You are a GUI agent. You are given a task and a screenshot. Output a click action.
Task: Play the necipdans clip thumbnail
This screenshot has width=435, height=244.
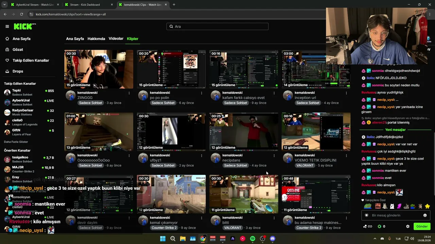coord(244,132)
